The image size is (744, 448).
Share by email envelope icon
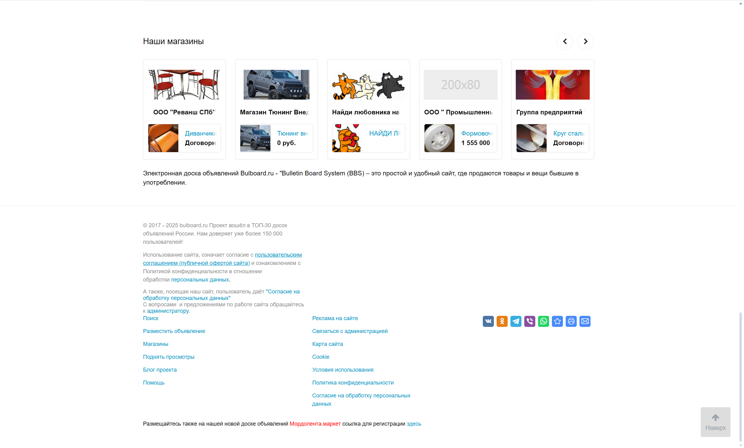click(585, 321)
